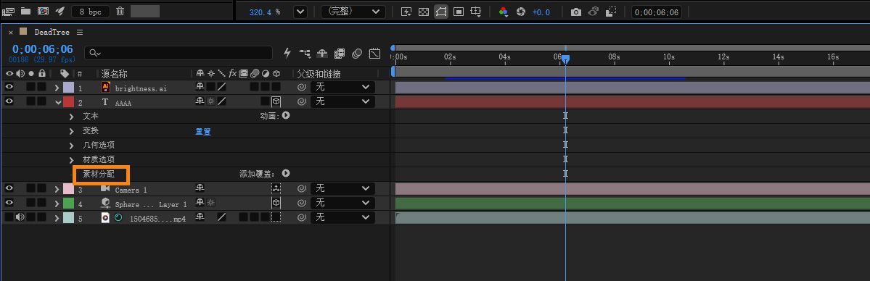
Task: Click the quality slash switch on brightness.ai
Action: click(x=221, y=87)
